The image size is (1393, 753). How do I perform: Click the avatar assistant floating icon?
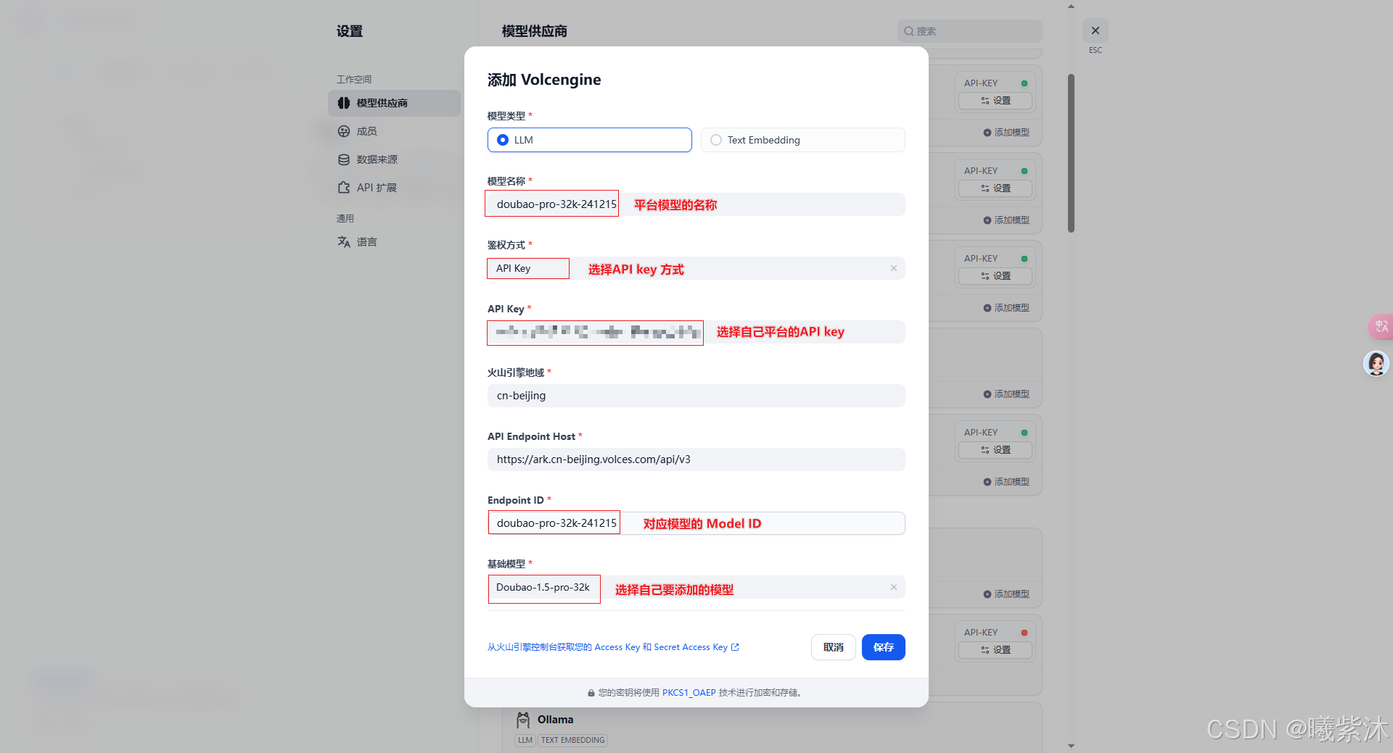pos(1376,363)
